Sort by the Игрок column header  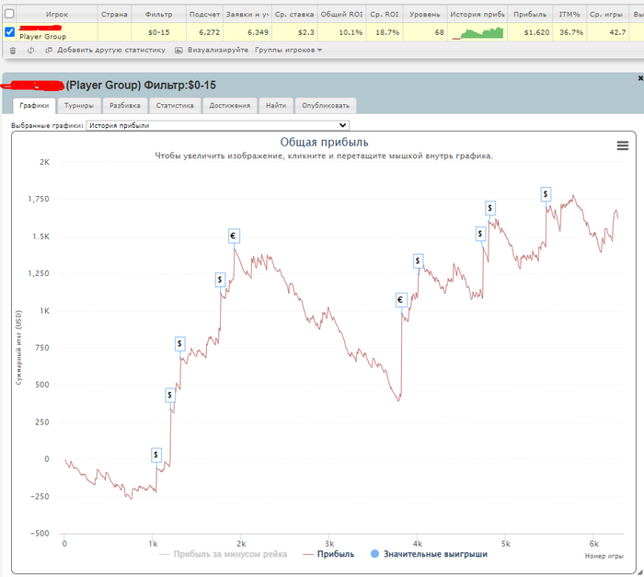point(57,15)
